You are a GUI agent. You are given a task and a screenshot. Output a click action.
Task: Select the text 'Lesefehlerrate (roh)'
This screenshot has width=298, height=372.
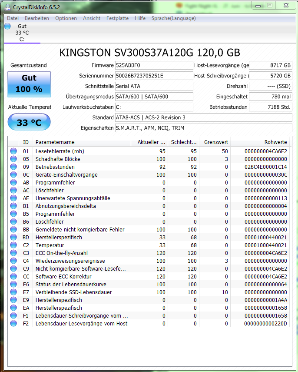(60, 151)
